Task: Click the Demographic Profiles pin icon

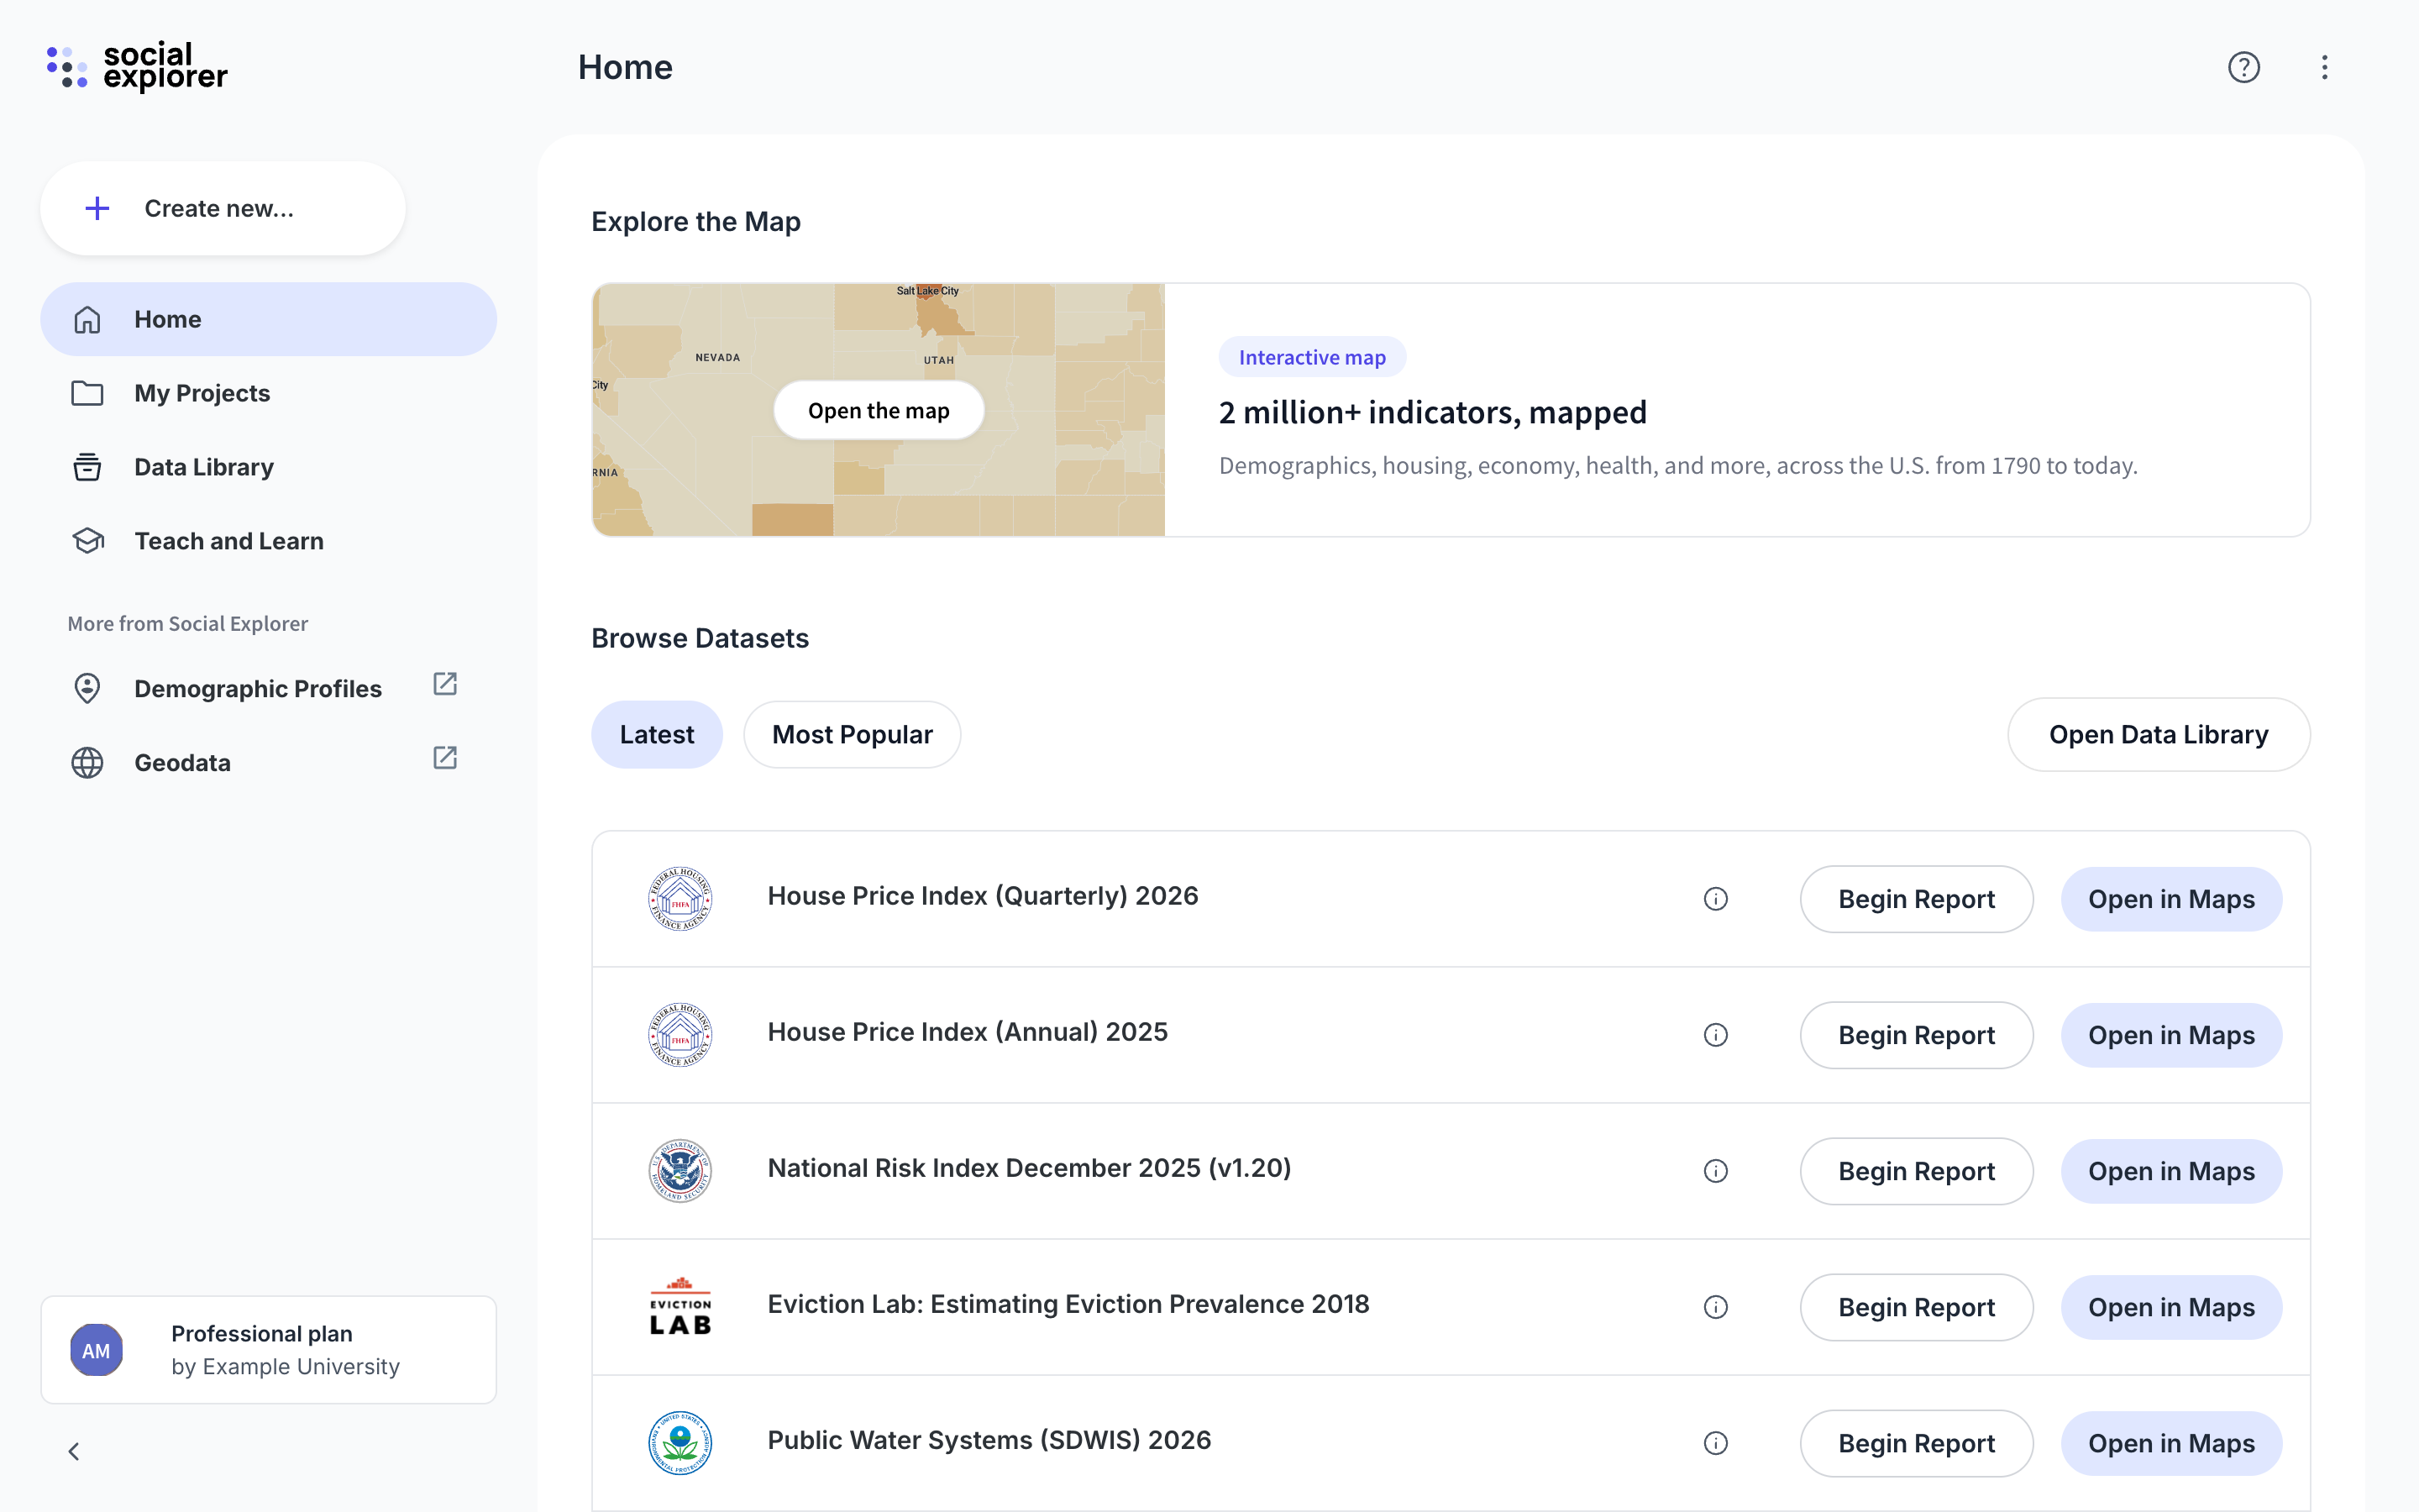Action: pyautogui.click(x=87, y=689)
